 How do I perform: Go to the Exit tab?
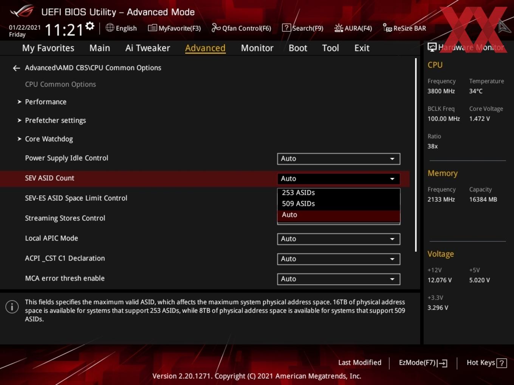362,48
